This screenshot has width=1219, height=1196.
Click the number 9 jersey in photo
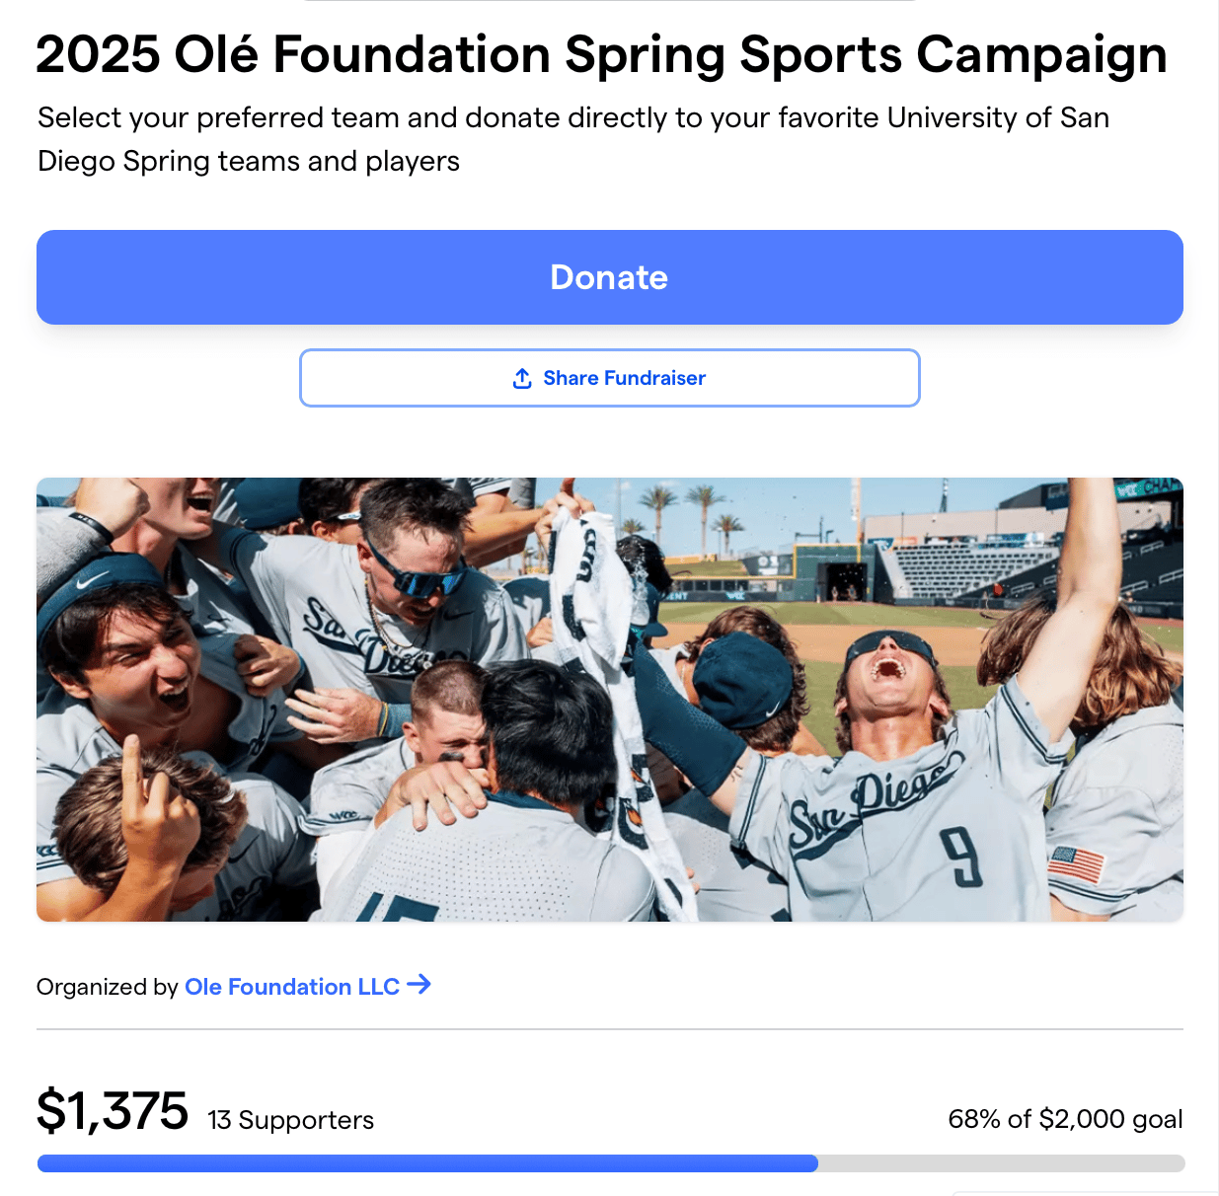coord(961,857)
